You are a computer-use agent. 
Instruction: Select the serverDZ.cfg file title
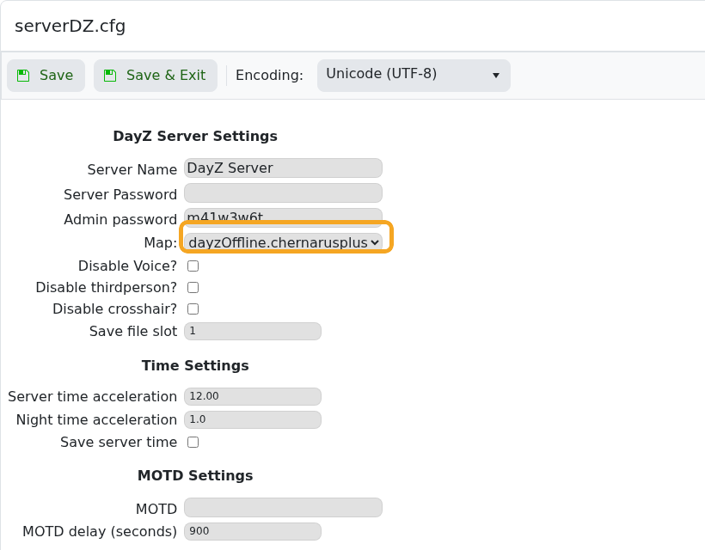pos(70,26)
